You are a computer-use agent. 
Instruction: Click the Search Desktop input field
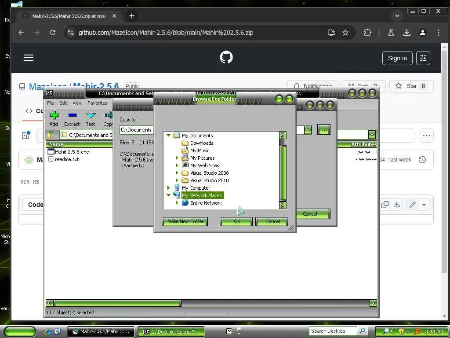(333, 331)
